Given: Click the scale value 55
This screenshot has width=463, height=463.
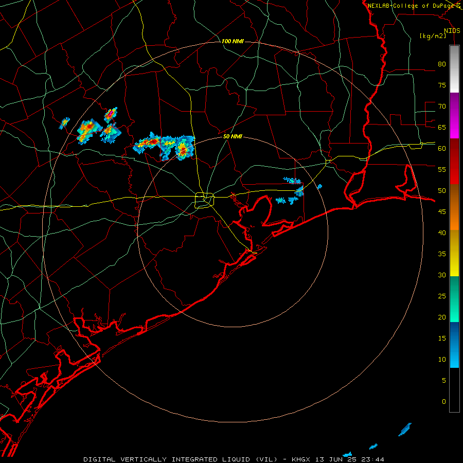Looking at the screenshot, I should [x=442, y=169].
